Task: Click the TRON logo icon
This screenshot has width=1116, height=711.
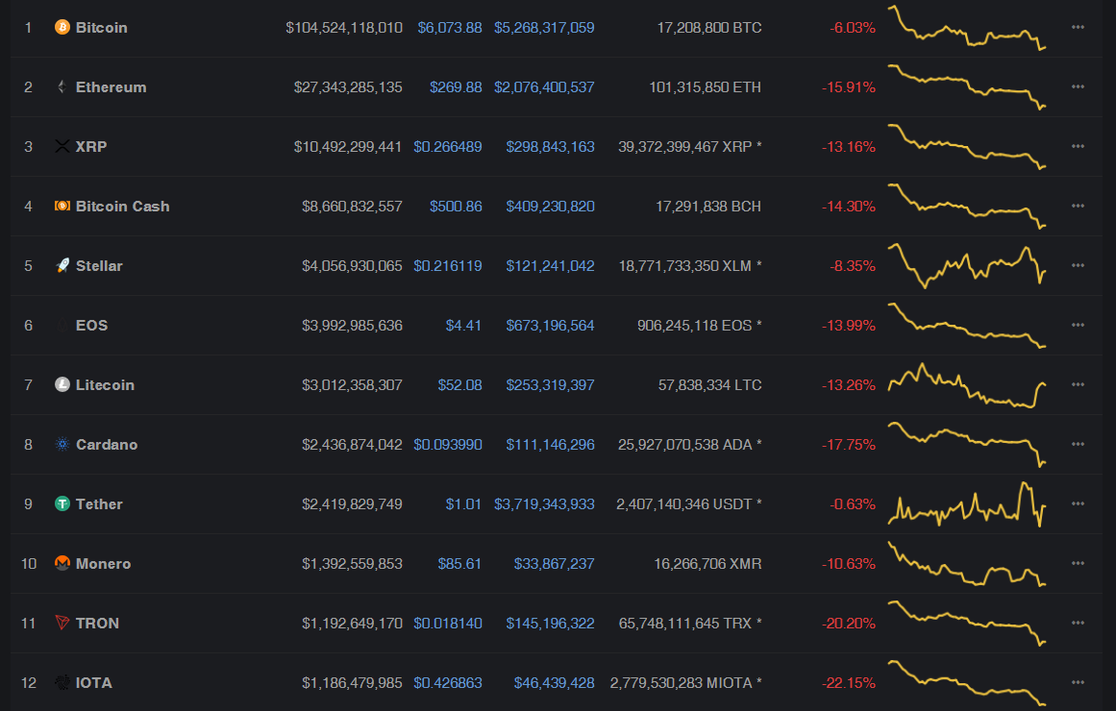Action: point(62,623)
